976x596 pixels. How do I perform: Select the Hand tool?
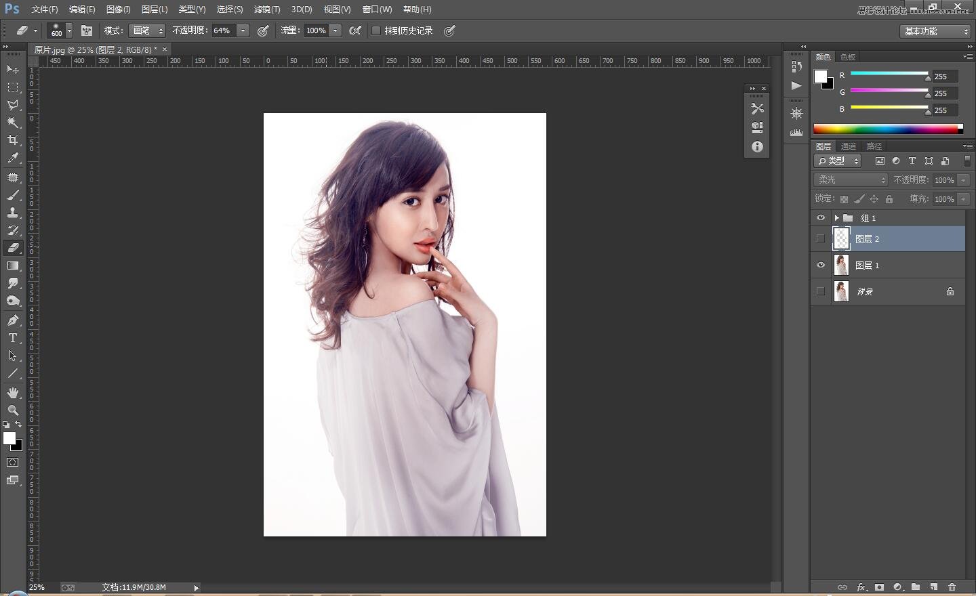pyautogui.click(x=13, y=393)
